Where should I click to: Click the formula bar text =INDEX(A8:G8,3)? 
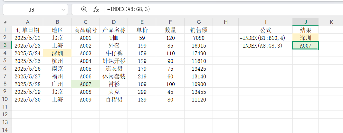click(129, 10)
